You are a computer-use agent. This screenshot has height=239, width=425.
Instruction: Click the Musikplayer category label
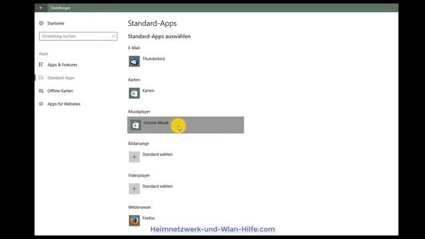(139, 112)
